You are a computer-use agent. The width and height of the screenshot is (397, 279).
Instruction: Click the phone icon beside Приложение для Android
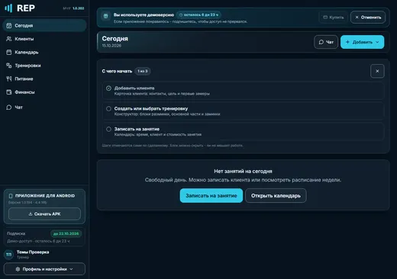pyautogui.click(x=11, y=196)
